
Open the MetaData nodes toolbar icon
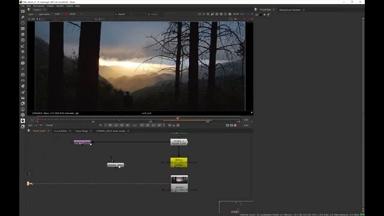click(23, 86)
